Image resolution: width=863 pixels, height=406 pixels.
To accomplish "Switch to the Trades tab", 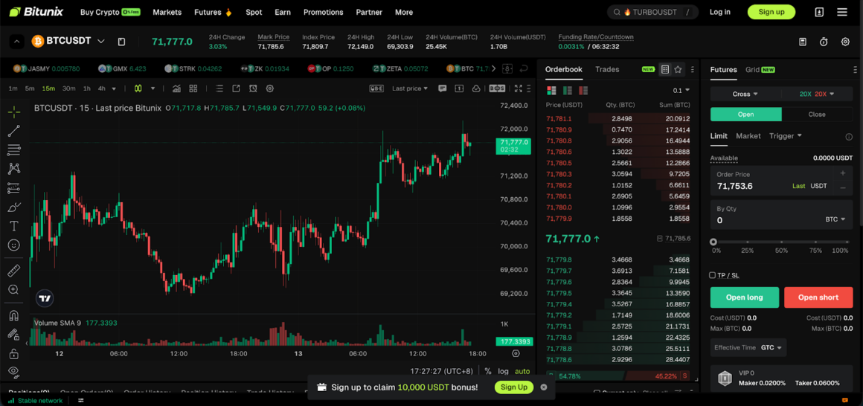I will click(607, 70).
